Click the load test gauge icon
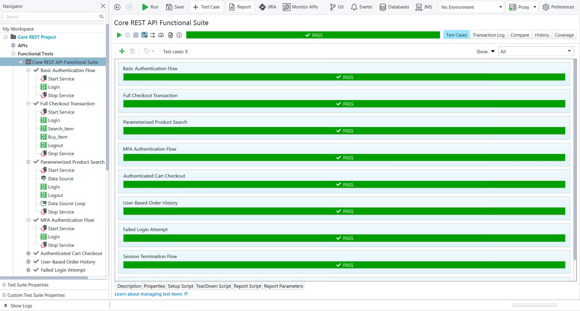The image size is (580, 311). [x=161, y=35]
